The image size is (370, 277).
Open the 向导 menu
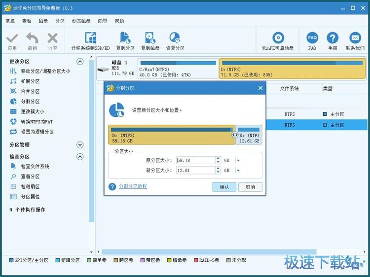(103, 21)
